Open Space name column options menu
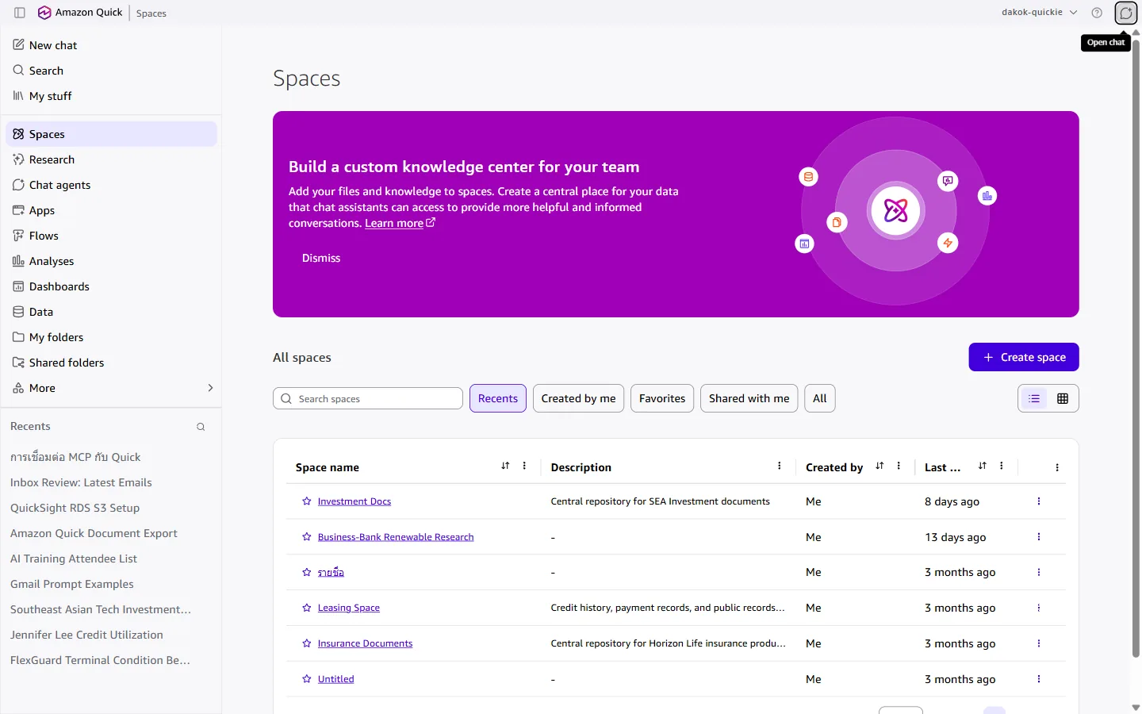This screenshot has width=1142, height=714. 524,466
